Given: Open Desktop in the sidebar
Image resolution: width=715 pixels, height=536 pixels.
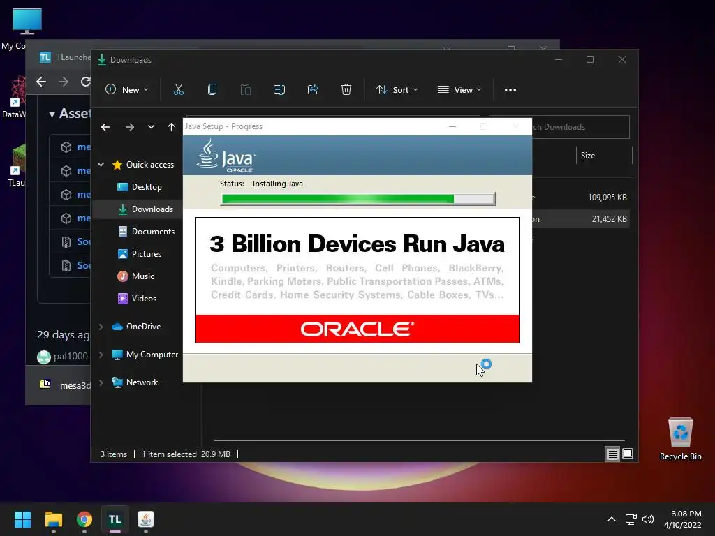Looking at the screenshot, I should click(140, 187).
